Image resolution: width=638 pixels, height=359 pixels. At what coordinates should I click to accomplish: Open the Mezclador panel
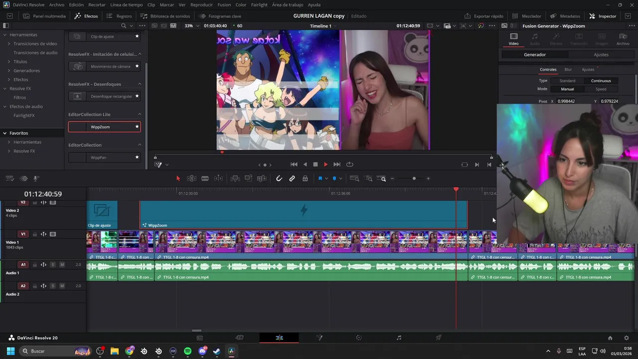(527, 16)
